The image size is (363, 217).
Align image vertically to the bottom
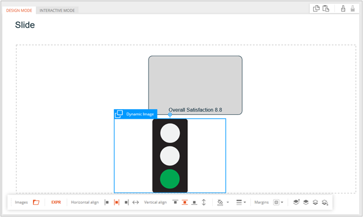tap(194, 203)
